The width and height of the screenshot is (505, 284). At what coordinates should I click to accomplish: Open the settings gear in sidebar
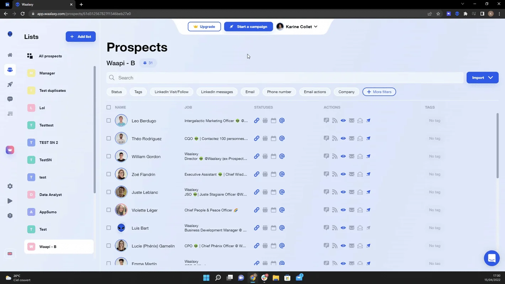(x=10, y=186)
